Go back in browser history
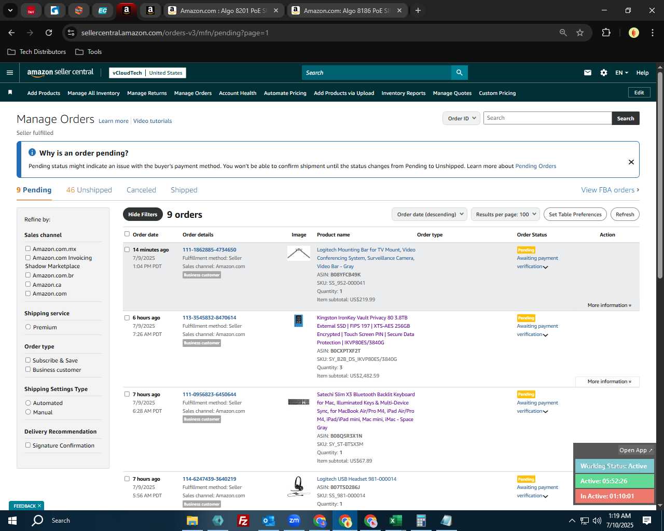 point(11,33)
